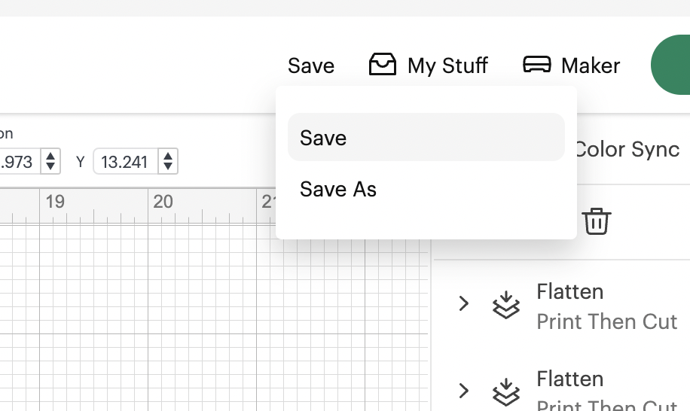The height and width of the screenshot is (411, 690).
Task: Click the Y position field showing 13.241
Action: (x=126, y=161)
